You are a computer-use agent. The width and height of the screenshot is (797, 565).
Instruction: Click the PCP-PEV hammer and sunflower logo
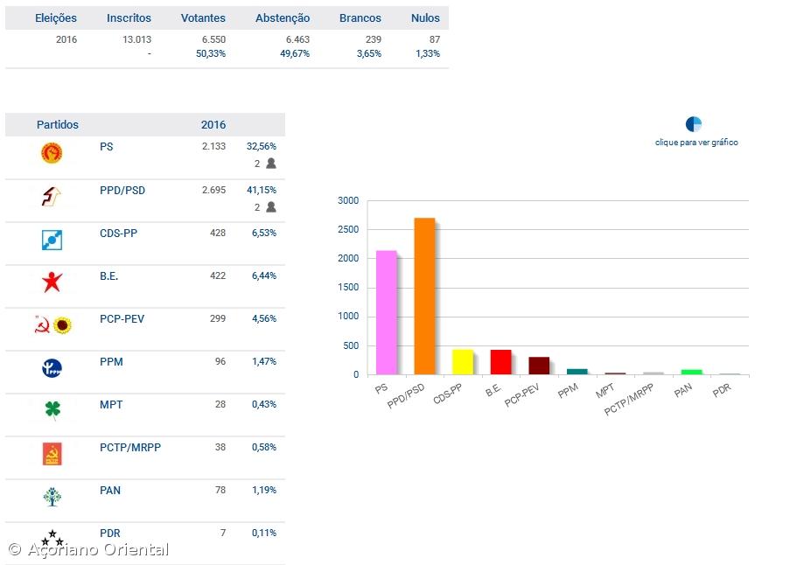(52, 325)
